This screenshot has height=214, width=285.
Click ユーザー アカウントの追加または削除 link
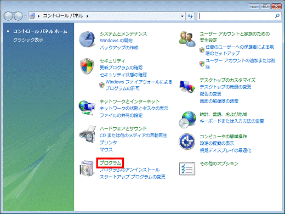pyautogui.click(x=240, y=64)
